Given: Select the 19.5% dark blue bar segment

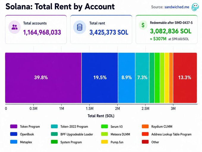Looking at the screenshot, I should coord(100,78).
